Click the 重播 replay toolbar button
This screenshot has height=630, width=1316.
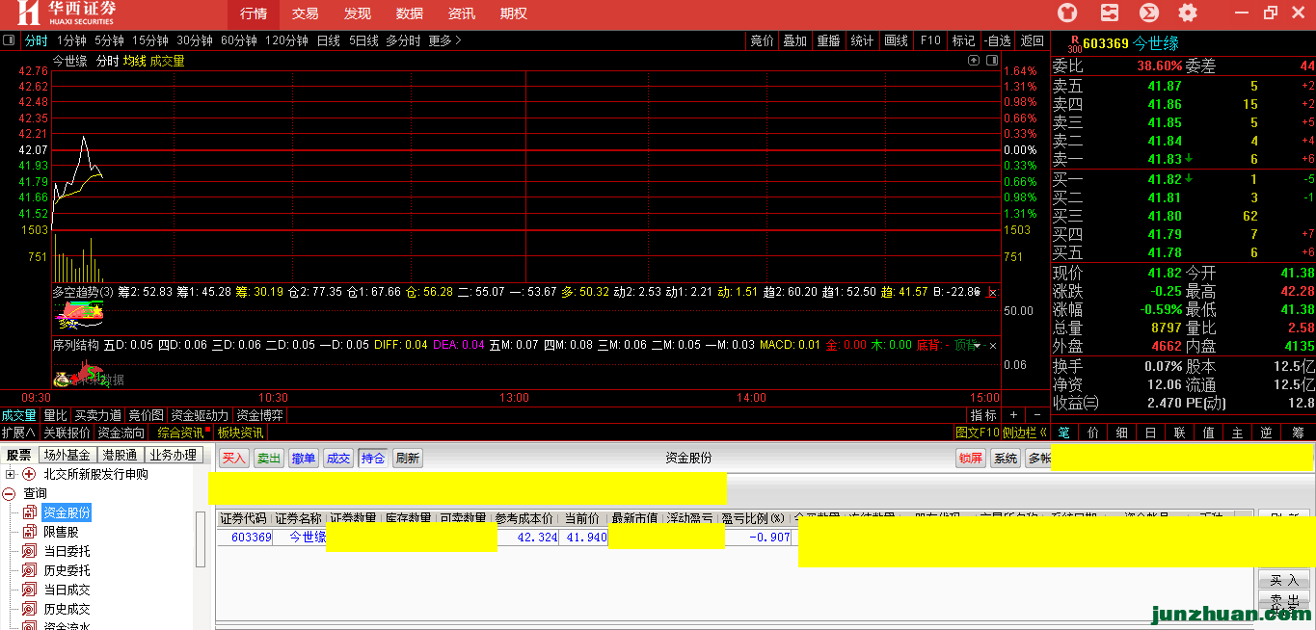coord(828,40)
